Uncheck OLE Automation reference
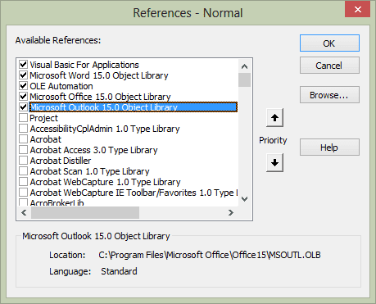Image resolution: width=376 pixels, height=304 pixels. coord(24,86)
